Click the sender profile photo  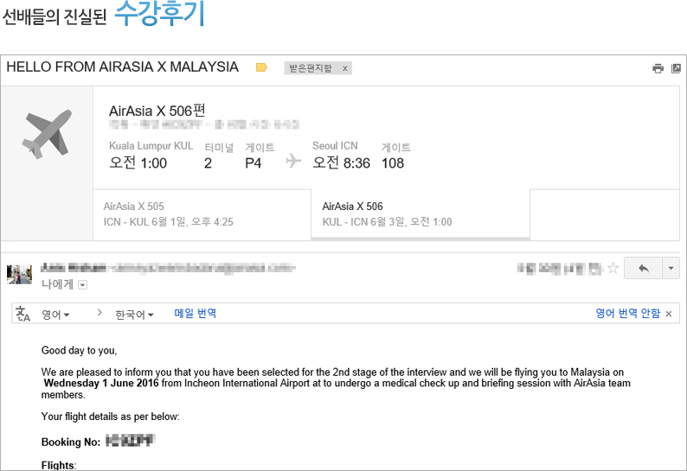point(19,274)
